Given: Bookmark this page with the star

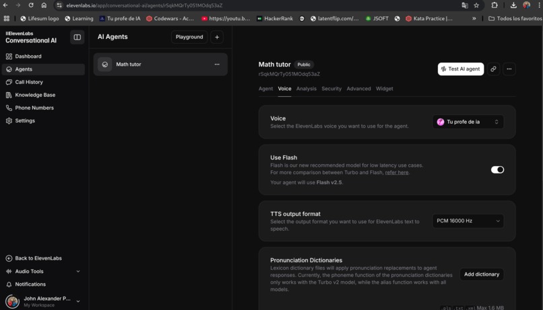Looking at the screenshot, I should [x=476, y=5].
